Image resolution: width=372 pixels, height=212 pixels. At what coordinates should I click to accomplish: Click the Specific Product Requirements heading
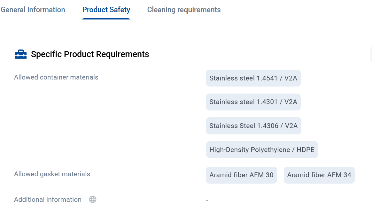(x=90, y=54)
